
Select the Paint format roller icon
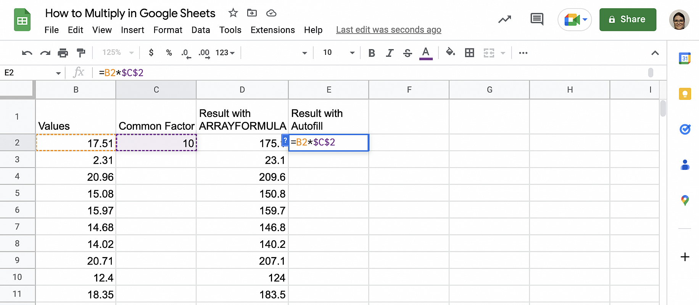(x=81, y=53)
